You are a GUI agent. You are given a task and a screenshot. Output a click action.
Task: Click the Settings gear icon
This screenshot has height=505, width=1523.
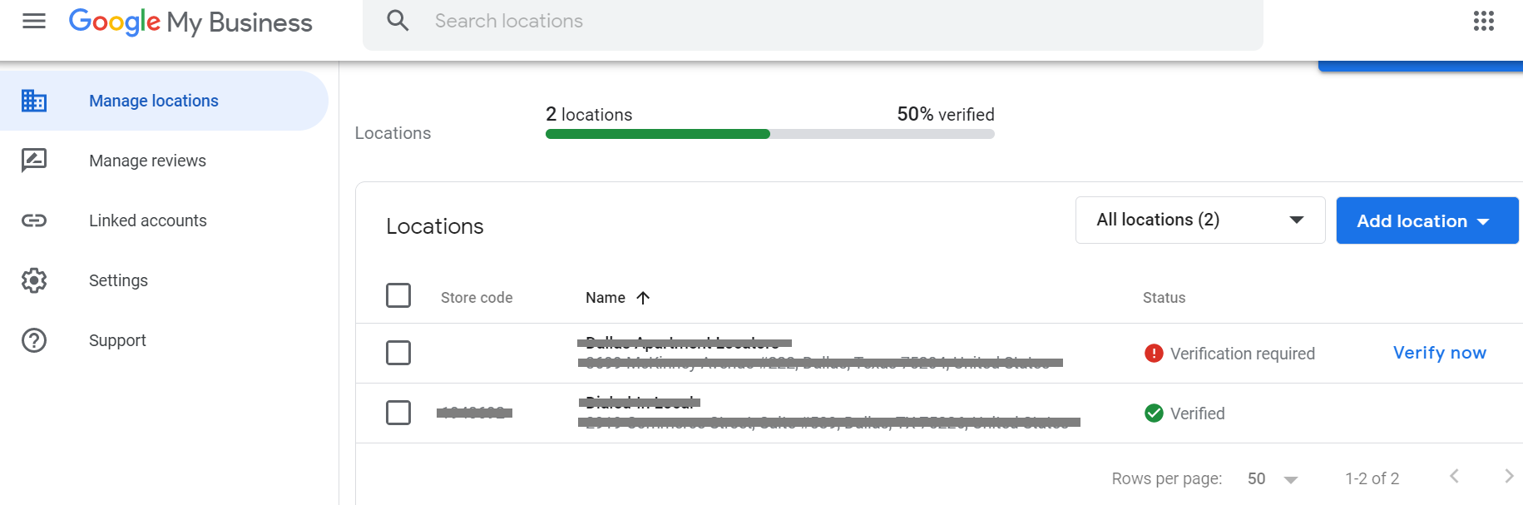pos(34,280)
